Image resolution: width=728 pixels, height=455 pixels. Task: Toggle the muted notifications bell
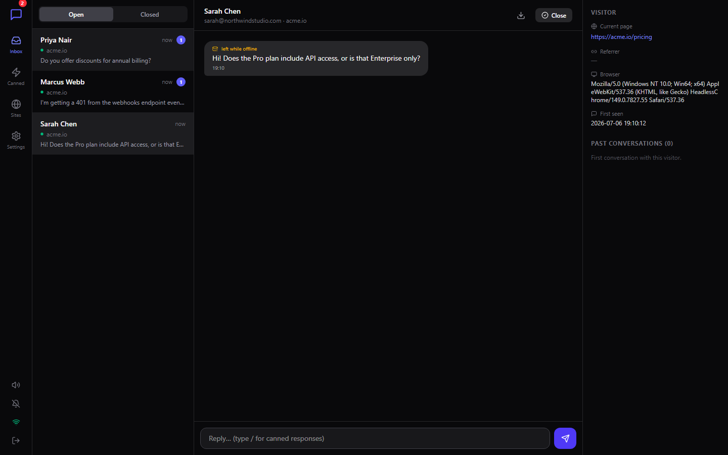click(x=16, y=403)
